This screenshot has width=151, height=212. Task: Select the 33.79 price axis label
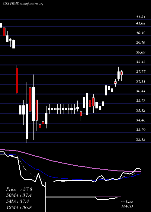[x=141, y=130]
